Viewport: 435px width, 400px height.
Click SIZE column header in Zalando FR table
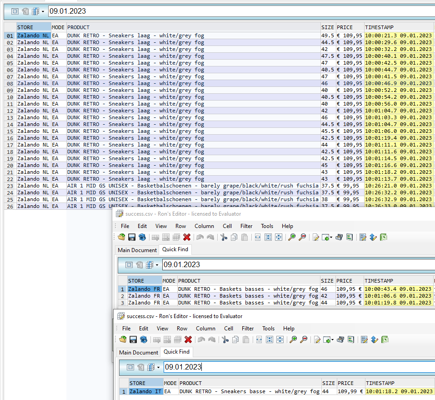[327, 281]
